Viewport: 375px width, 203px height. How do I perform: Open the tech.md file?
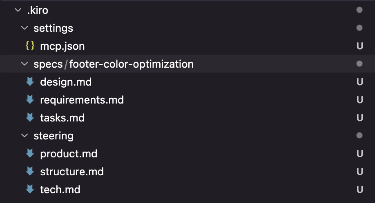(60, 190)
